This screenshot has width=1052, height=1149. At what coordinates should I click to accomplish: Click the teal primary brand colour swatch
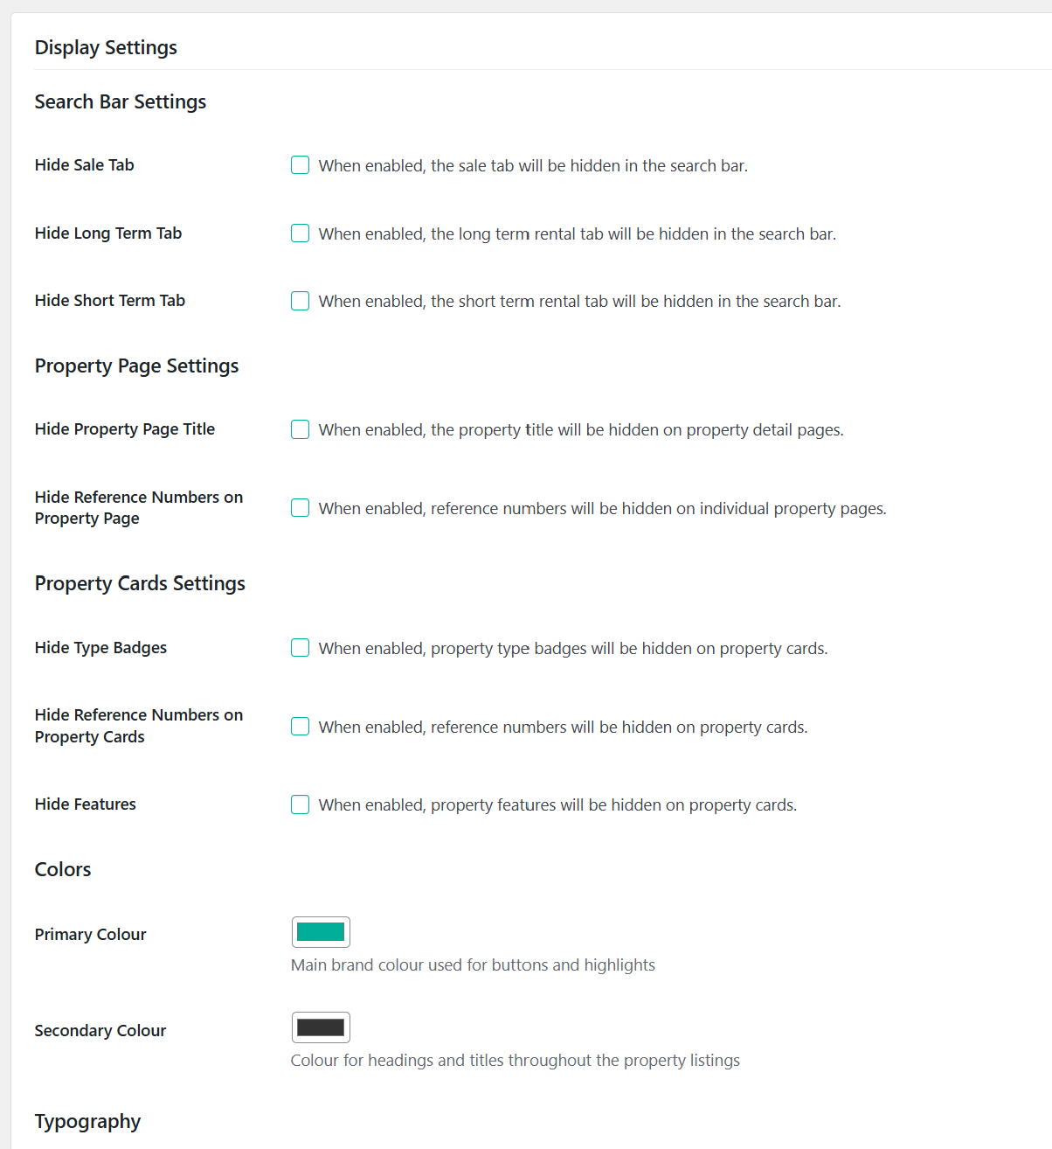pyautogui.click(x=321, y=931)
